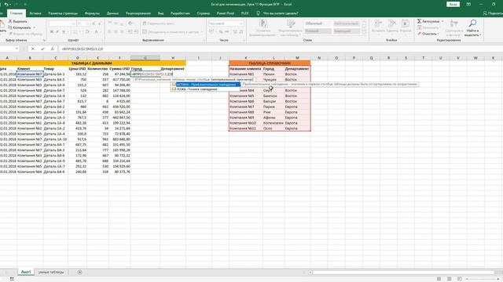
Task: Click column K header
Action: 246,58
